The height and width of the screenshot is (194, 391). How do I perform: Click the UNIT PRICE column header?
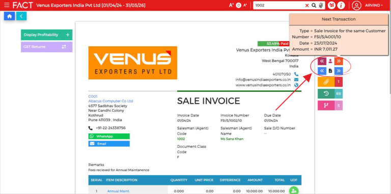[204, 180]
